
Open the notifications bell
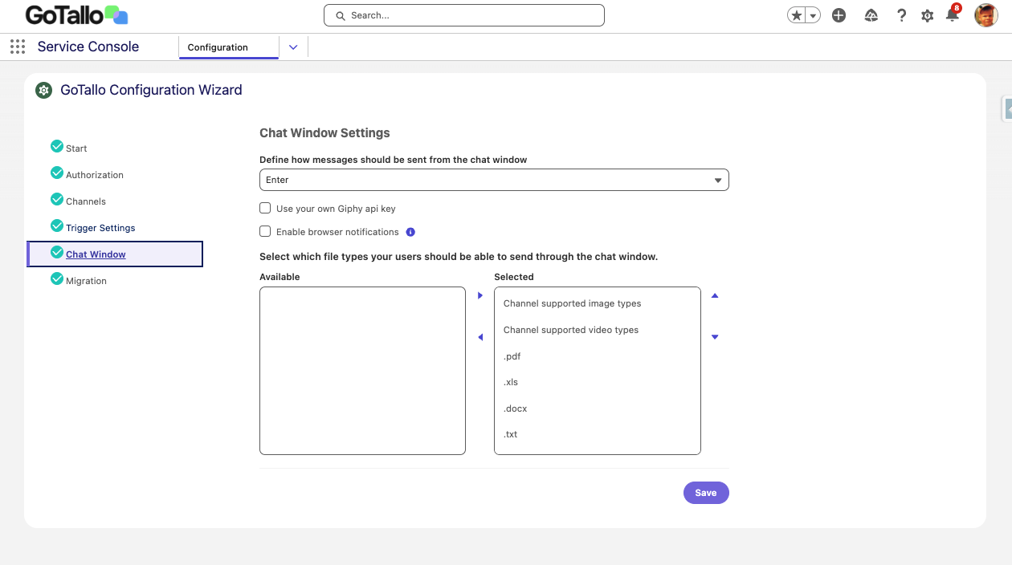(953, 15)
